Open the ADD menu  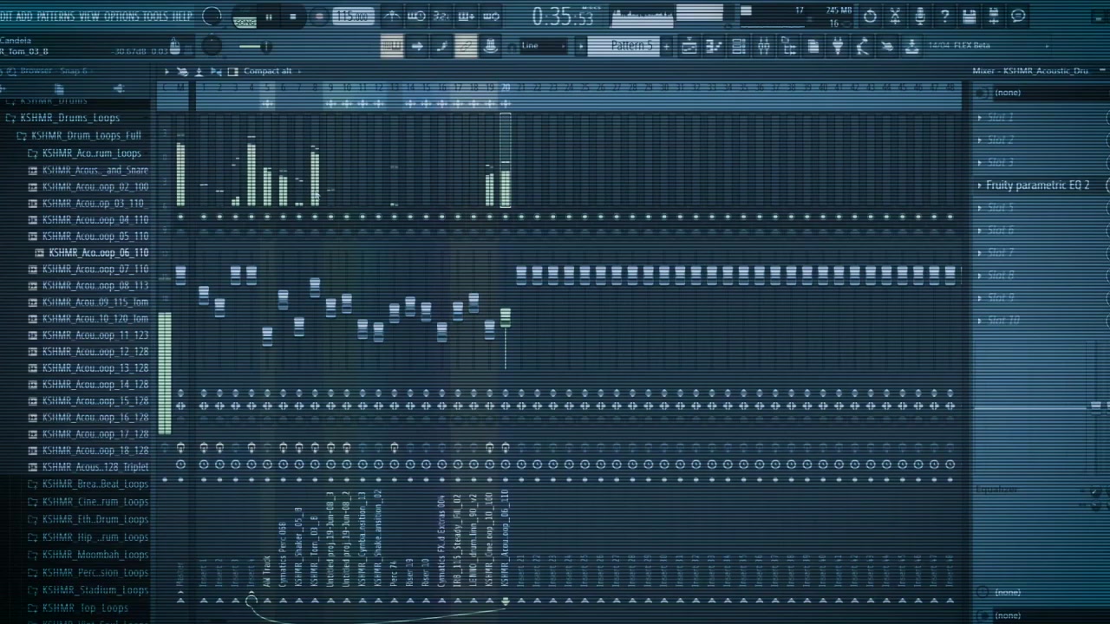[24, 16]
